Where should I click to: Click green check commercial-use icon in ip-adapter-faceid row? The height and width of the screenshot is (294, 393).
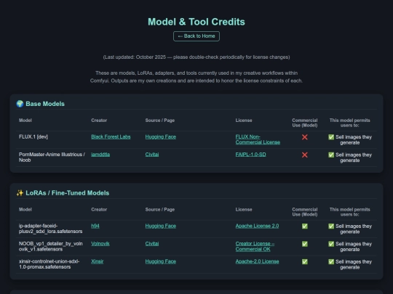(x=305, y=226)
